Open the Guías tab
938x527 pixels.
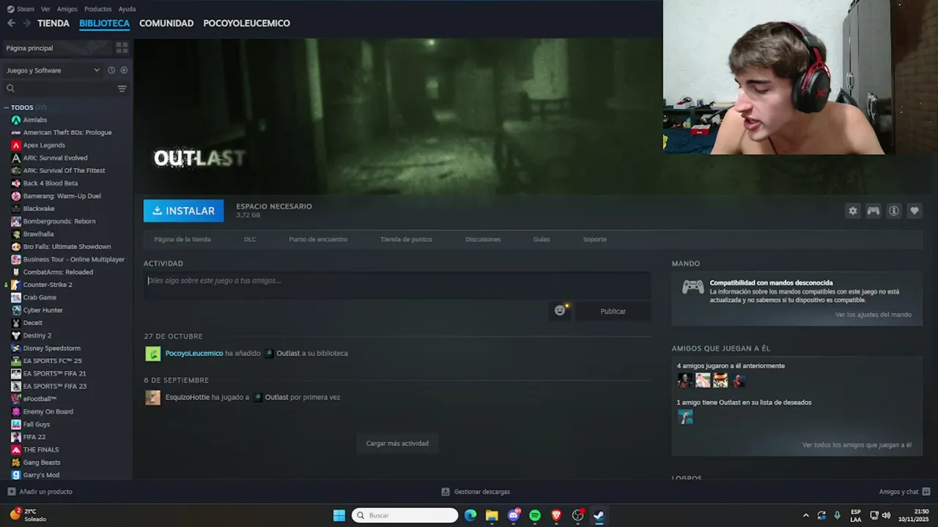point(542,239)
